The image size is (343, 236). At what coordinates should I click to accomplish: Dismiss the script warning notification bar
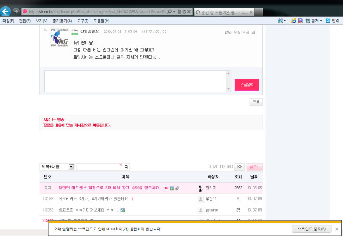point(336,229)
